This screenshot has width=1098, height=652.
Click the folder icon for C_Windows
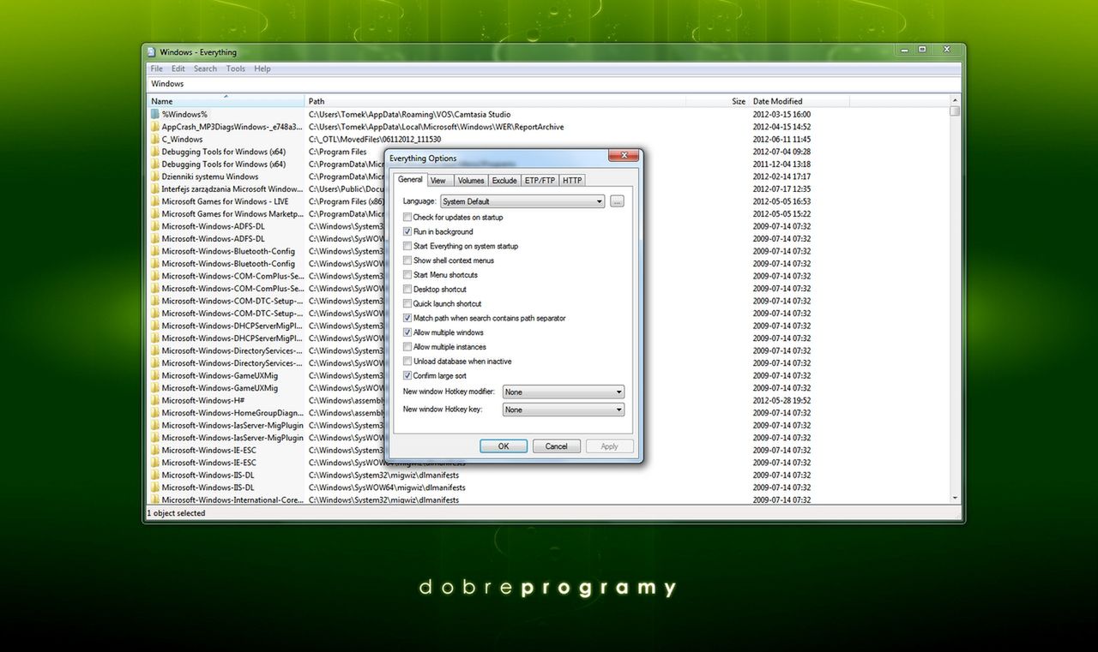click(155, 139)
